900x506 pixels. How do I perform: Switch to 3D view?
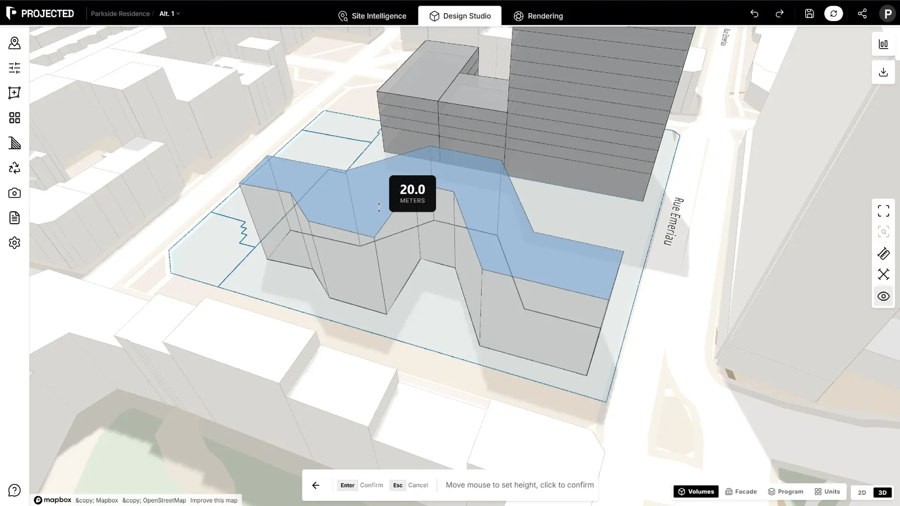click(x=883, y=492)
